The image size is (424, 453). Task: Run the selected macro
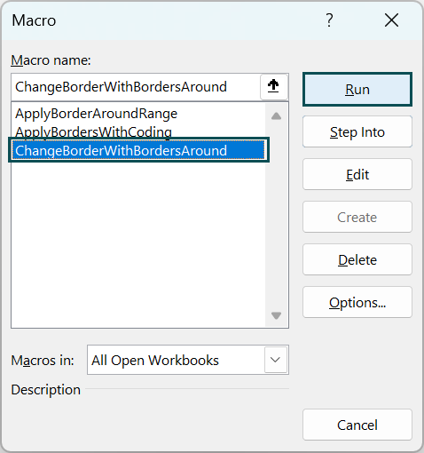(357, 90)
